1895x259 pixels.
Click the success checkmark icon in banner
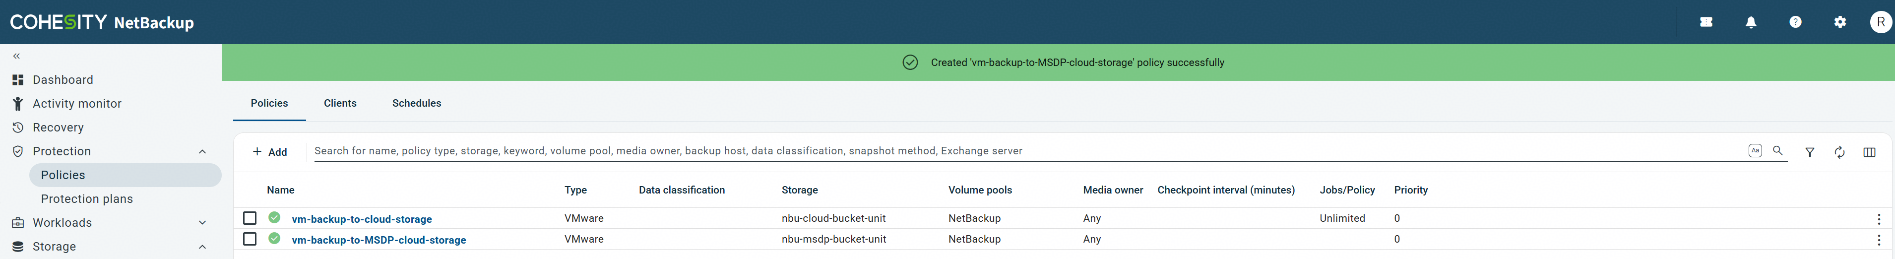[910, 63]
